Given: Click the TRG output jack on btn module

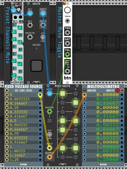Looking at the screenshot, I should pyautogui.click(x=67, y=32).
